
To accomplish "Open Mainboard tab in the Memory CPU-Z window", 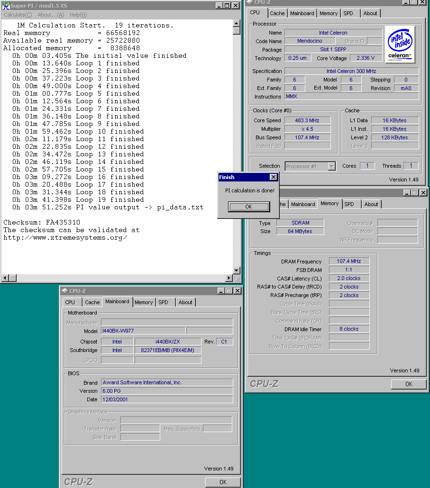I will click(x=303, y=204).
